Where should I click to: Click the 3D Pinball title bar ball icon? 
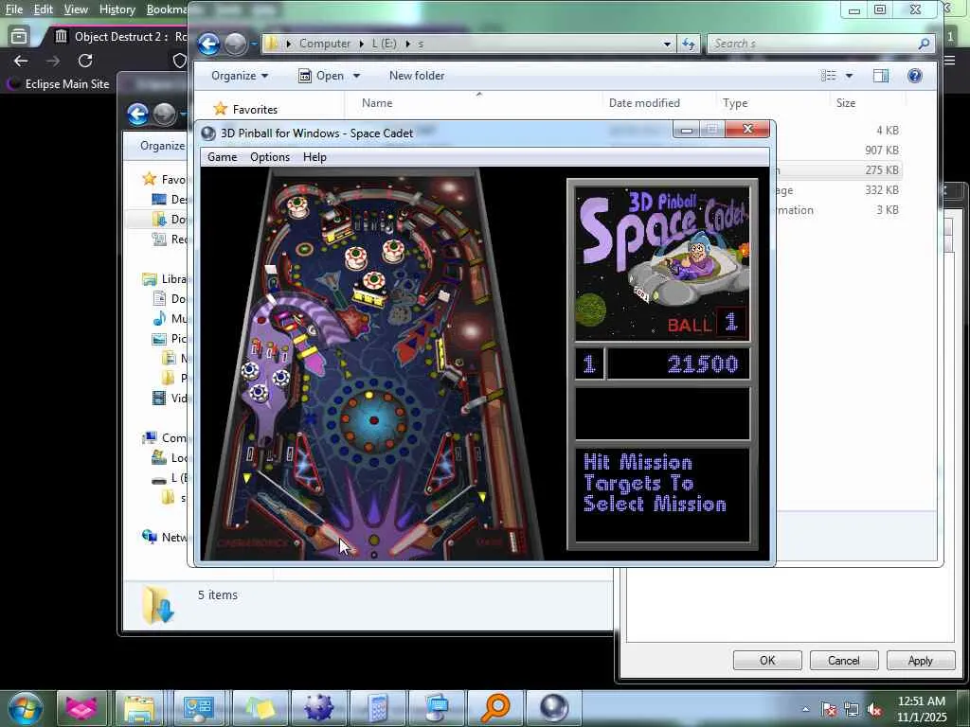point(208,133)
